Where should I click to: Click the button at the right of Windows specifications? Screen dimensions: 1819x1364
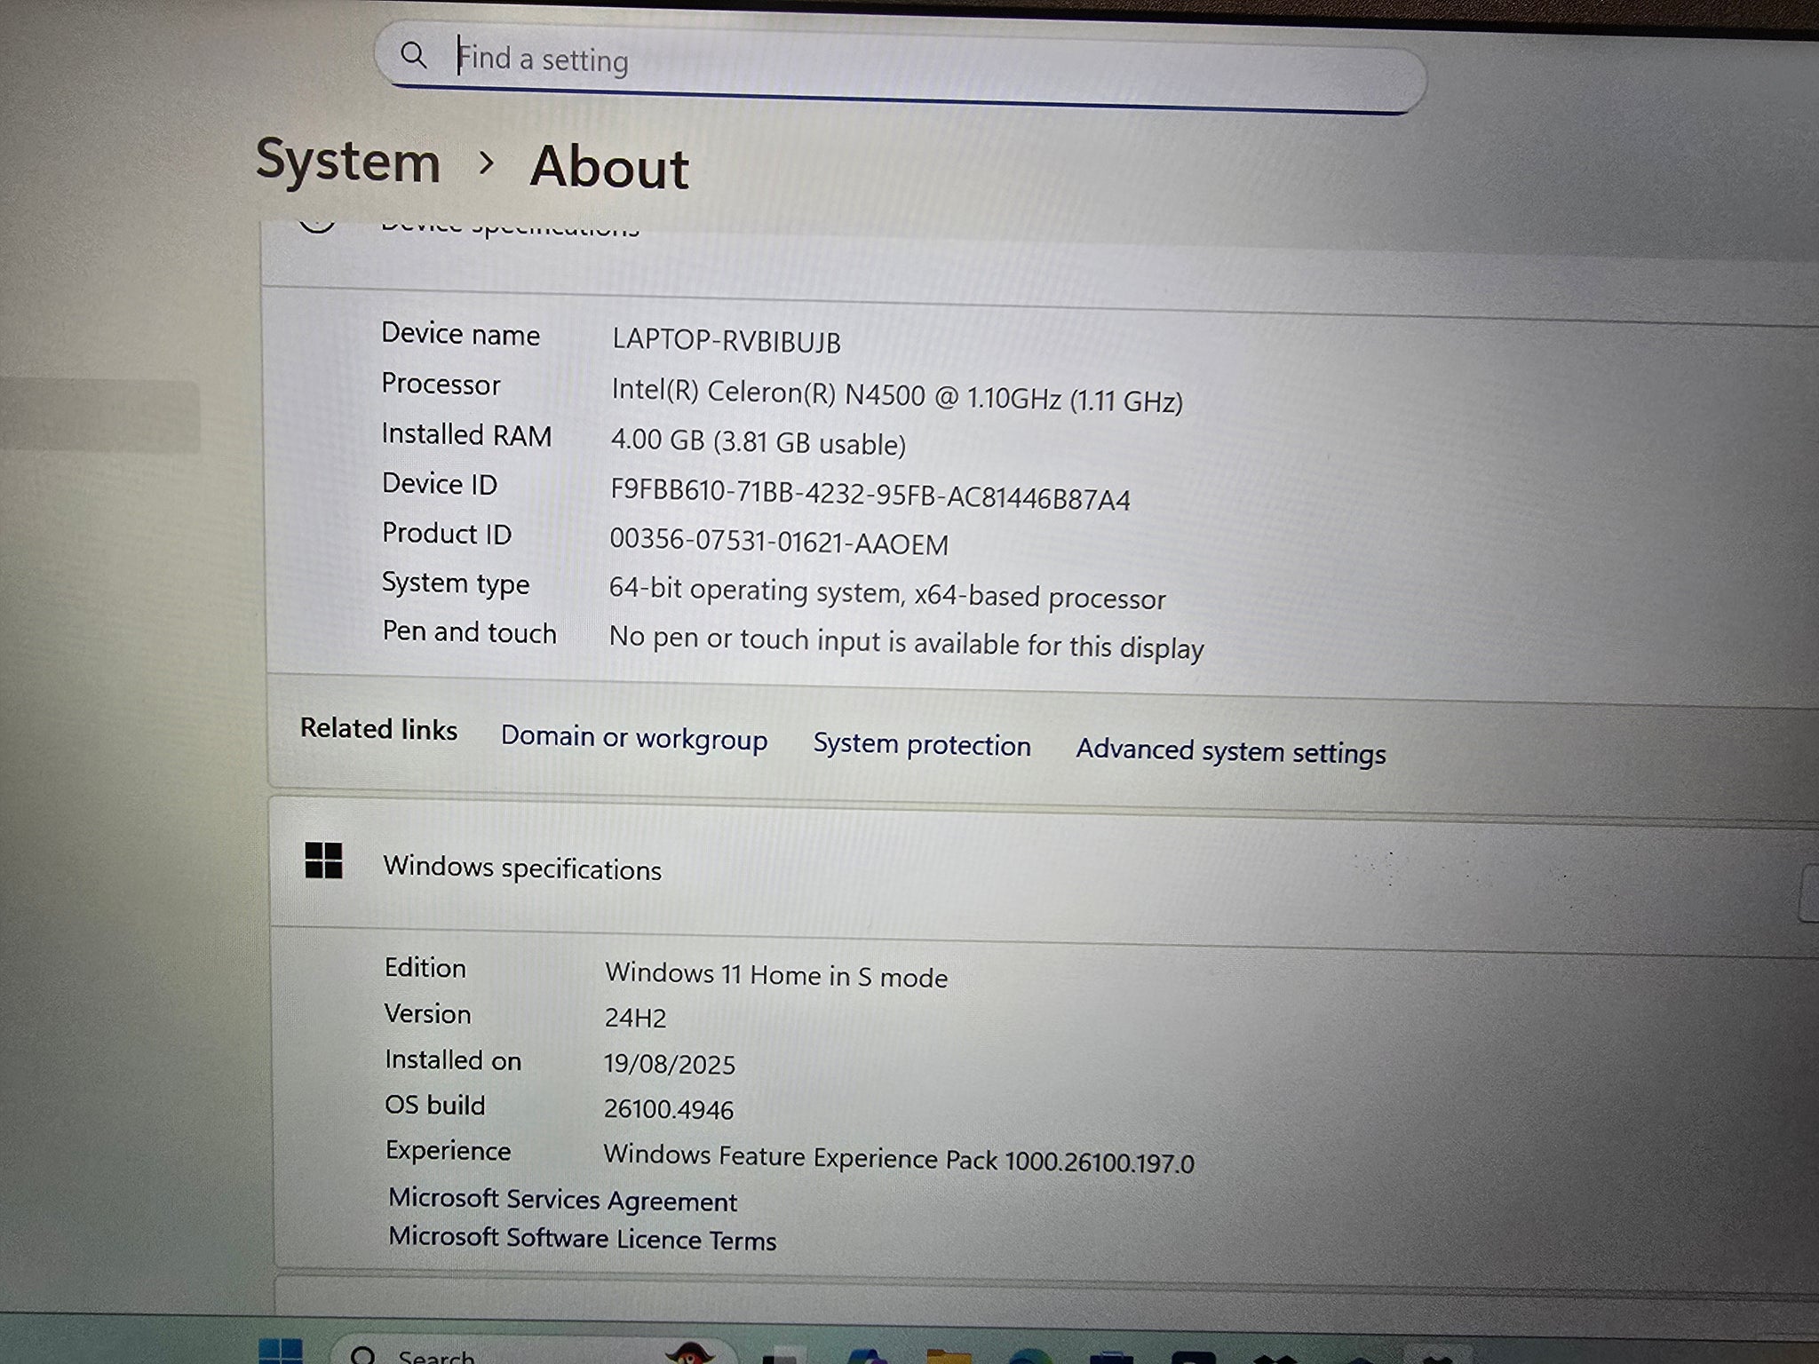(x=1808, y=895)
